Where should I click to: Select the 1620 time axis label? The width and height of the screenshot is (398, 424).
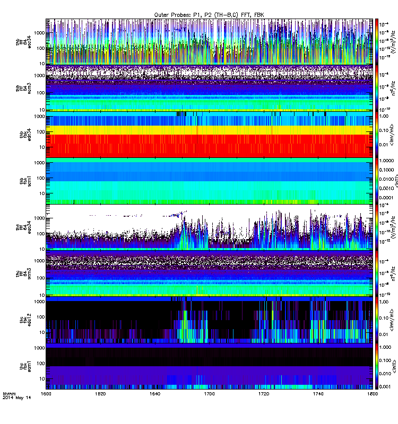tap(100, 394)
